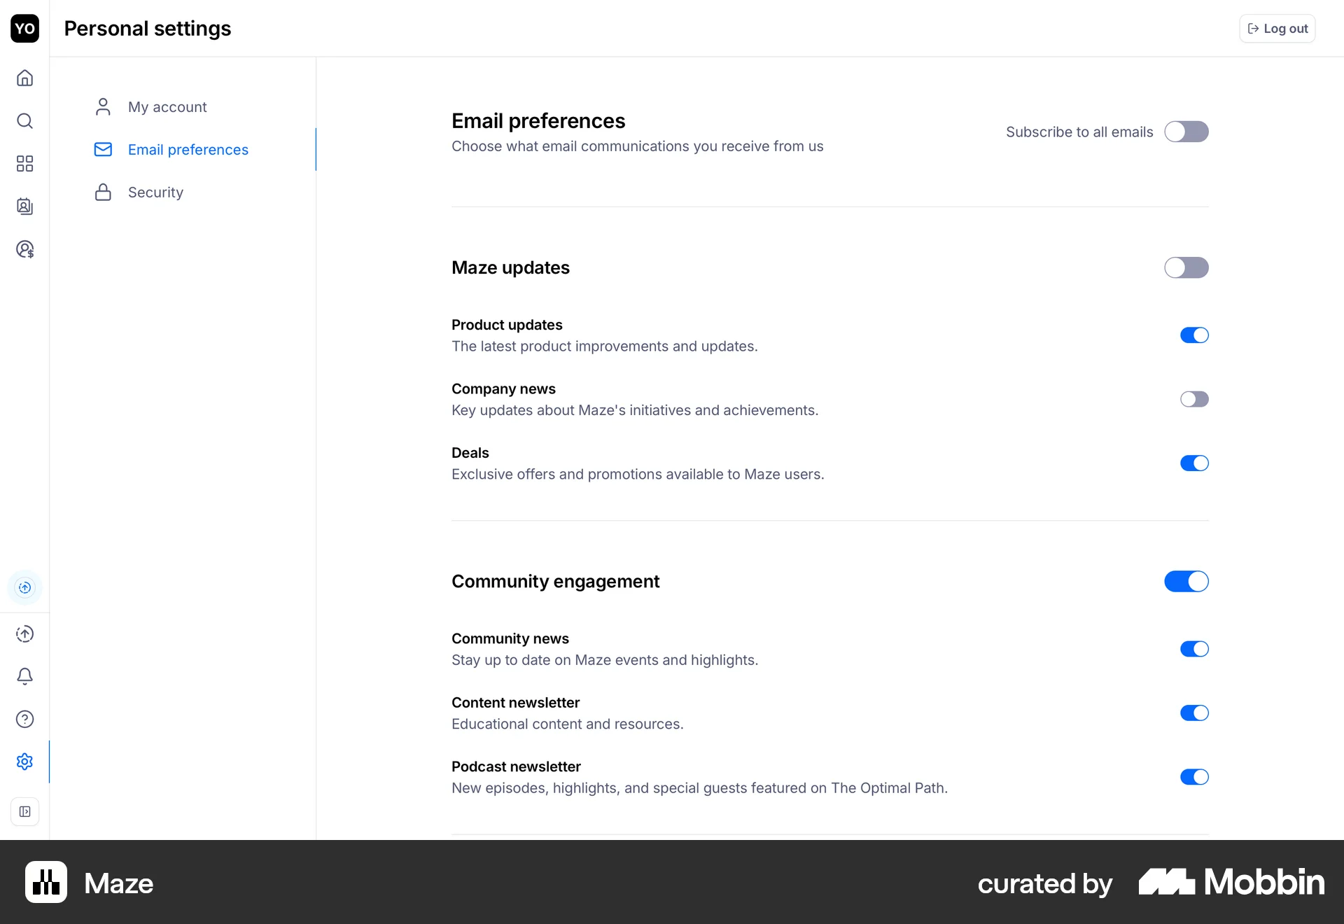Disable Product updates emails
Screen dimensions: 1344x924
(x=1194, y=335)
